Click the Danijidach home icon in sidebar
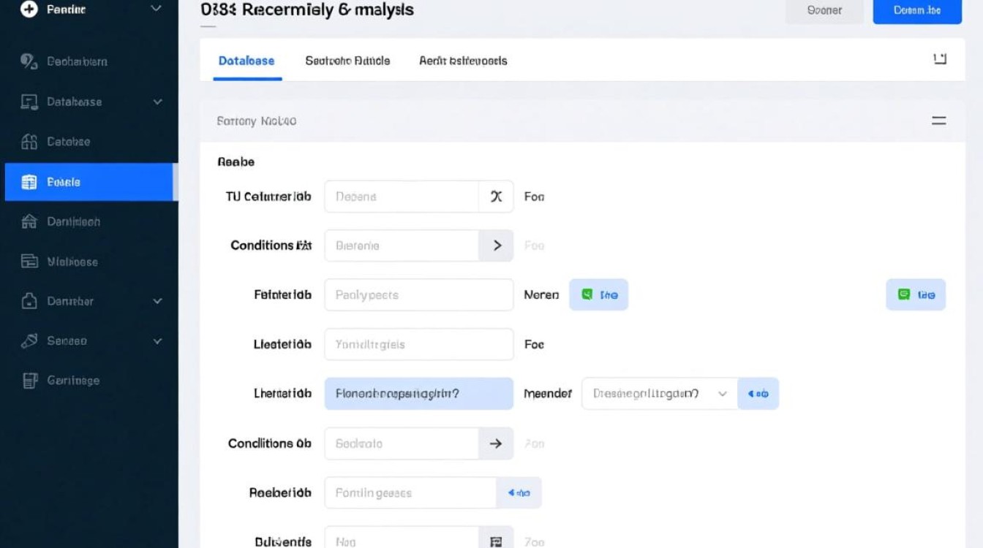 click(29, 221)
